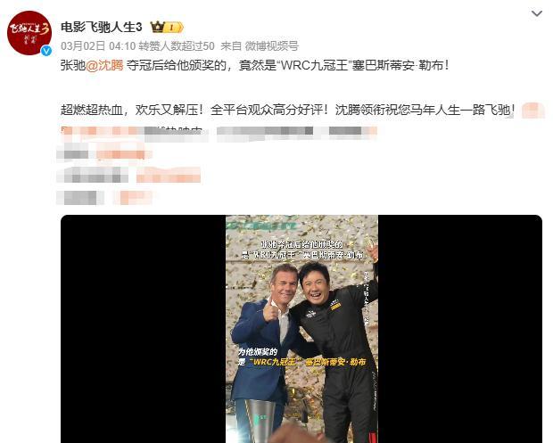Click the gold crown membership icon

(158, 27)
